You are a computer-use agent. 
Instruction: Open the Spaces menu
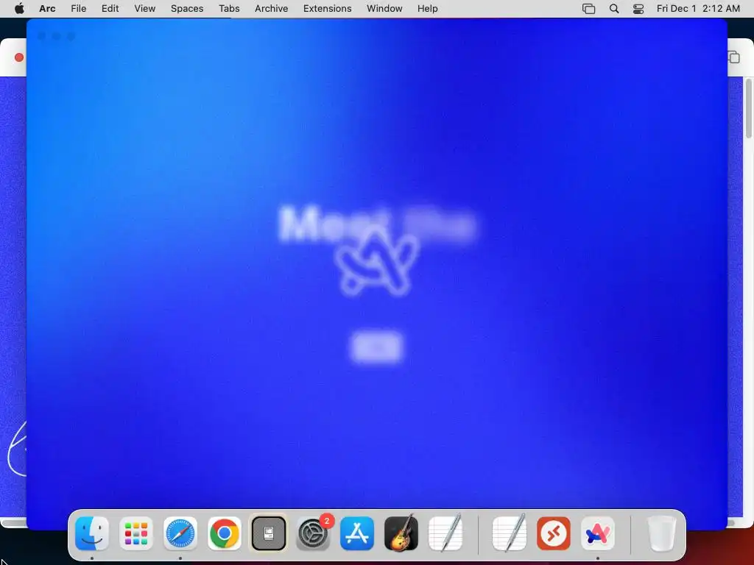187,8
